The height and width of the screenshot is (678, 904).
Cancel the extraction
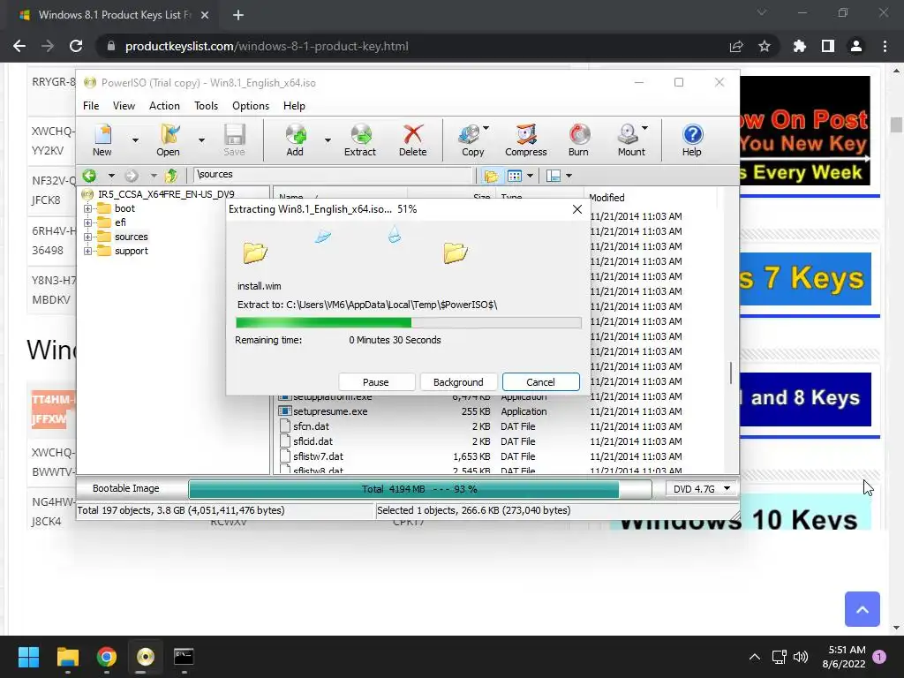[541, 381]
